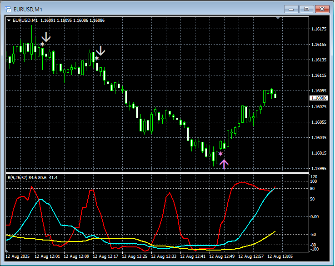Click the chart shift triangle marker

tap(278, 18)
